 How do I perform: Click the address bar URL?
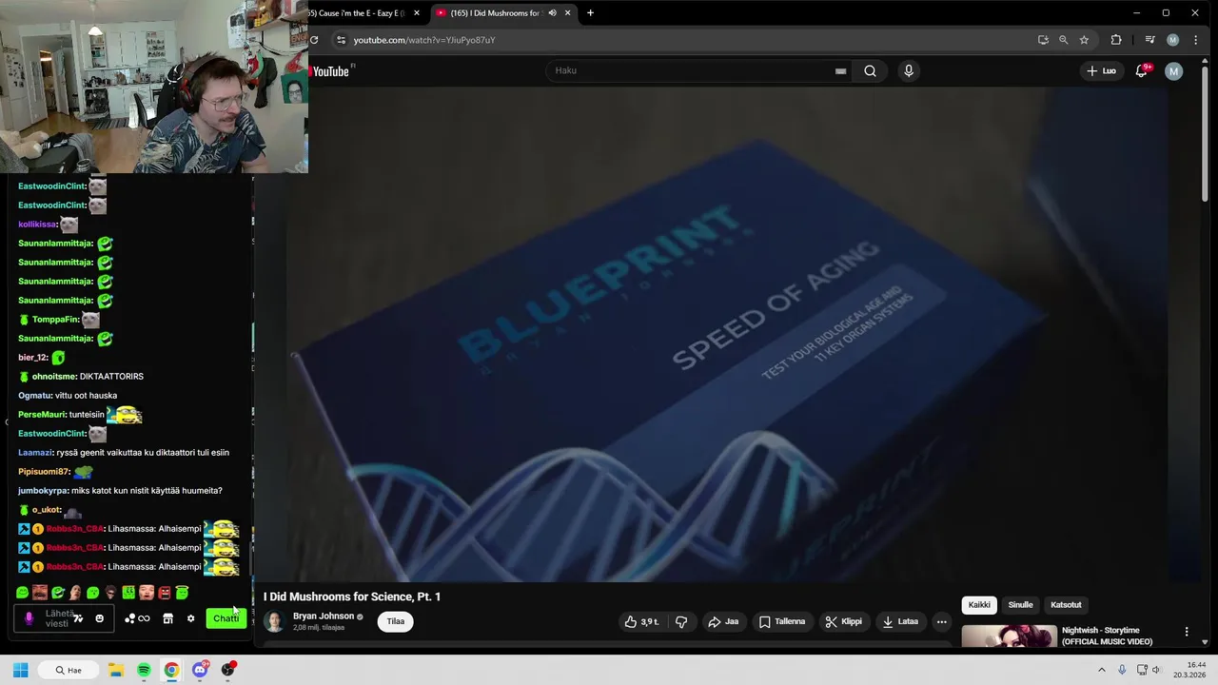[x=424, y=40]
